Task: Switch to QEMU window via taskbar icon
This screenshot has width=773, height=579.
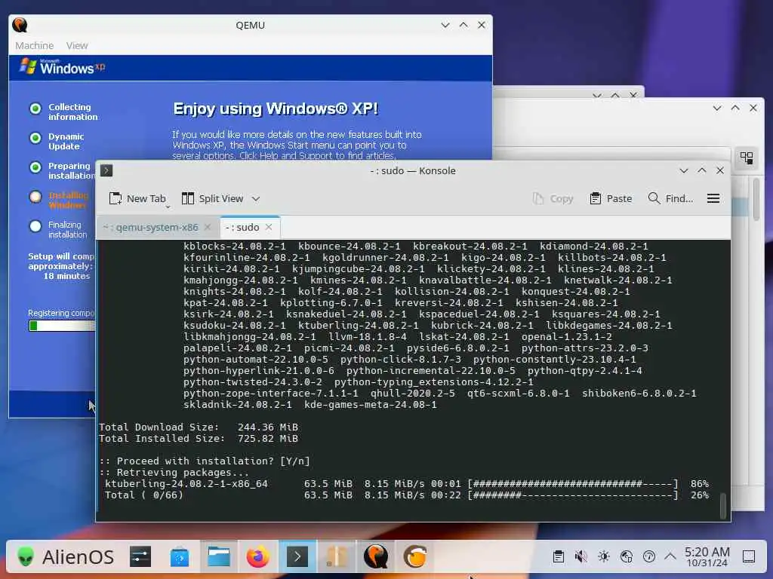Action: [x=376, y=557]
